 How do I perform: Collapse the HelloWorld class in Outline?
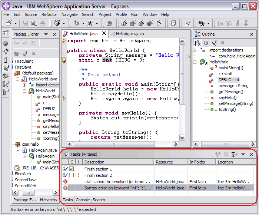[x=195, y=62]
